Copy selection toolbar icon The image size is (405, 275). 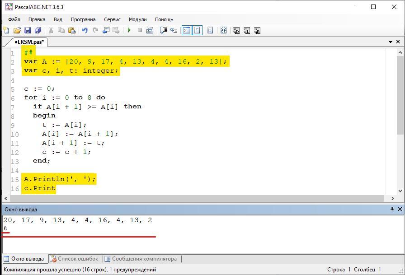point(61,30)
